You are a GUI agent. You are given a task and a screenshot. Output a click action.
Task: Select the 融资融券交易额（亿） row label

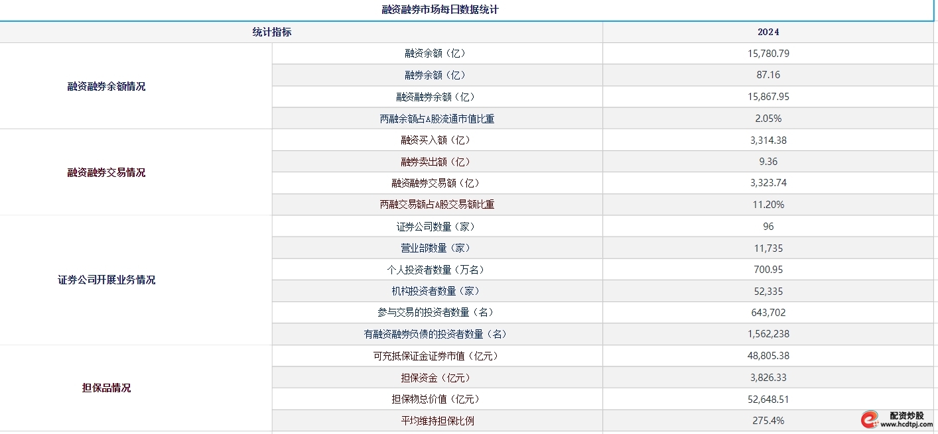click(437, 183)
